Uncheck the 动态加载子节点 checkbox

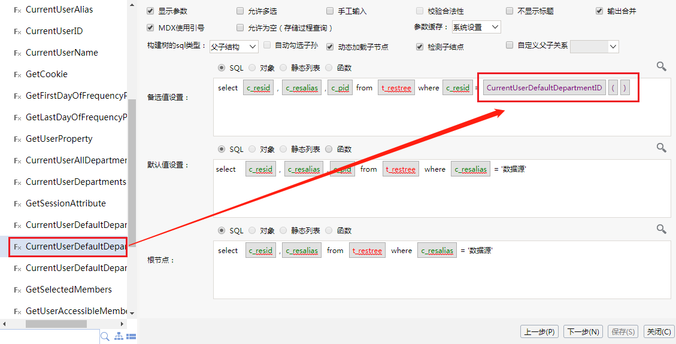(x=330, y=47)
